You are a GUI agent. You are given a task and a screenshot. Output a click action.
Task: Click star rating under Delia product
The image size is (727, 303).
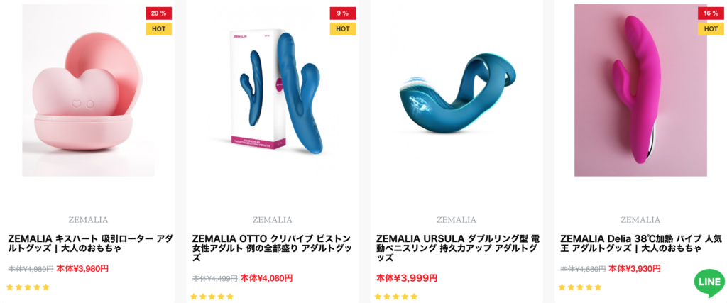580,287
